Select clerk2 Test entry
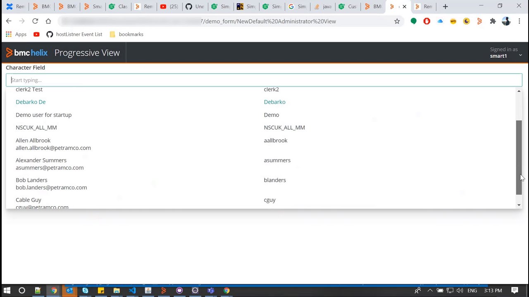This screenshot has height=297, width=529. (x=29, y=89)
